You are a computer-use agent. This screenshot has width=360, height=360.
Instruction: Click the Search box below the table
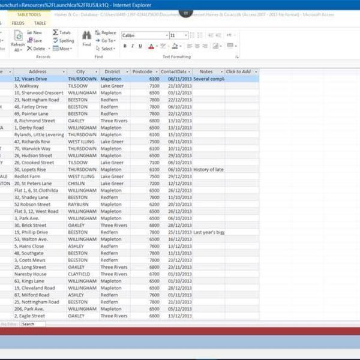pyautogui.click(x=32, y=324)
